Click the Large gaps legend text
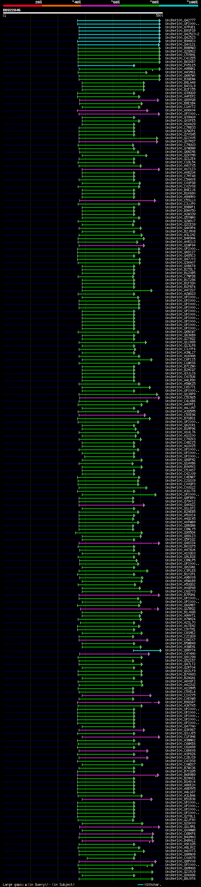The width and height of the screenshot is (201, 887). click(x=39, y=884)
